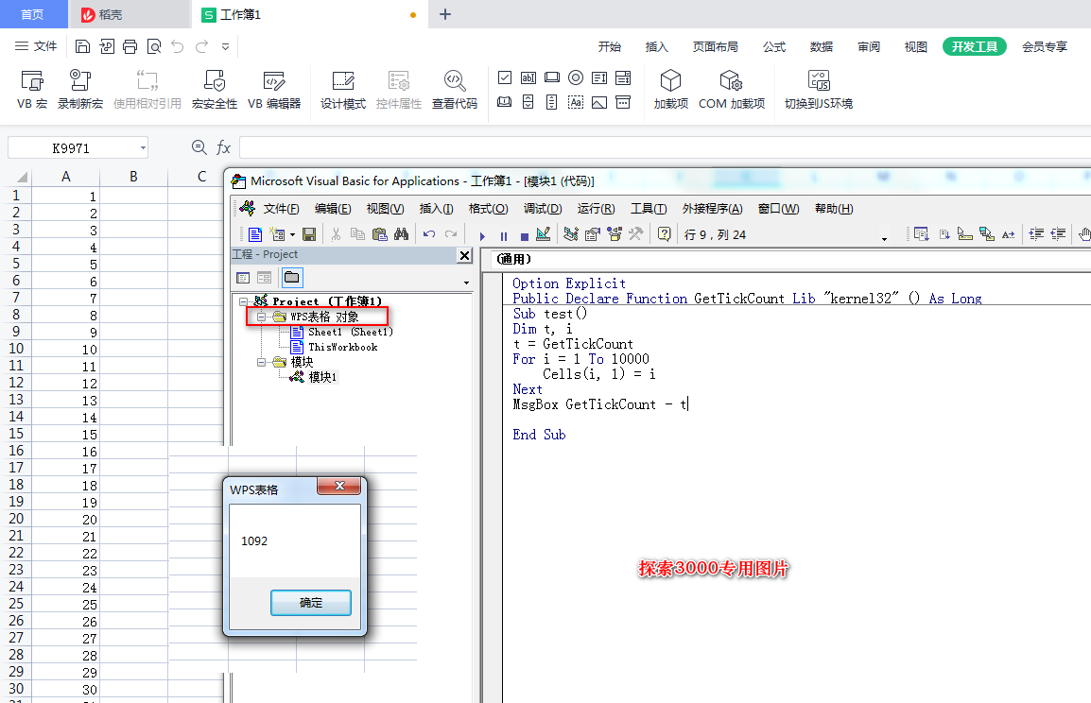Add a new document tab with plus
The height and width of the screenshot is (703, 1091).
click(x=445, y=14)
